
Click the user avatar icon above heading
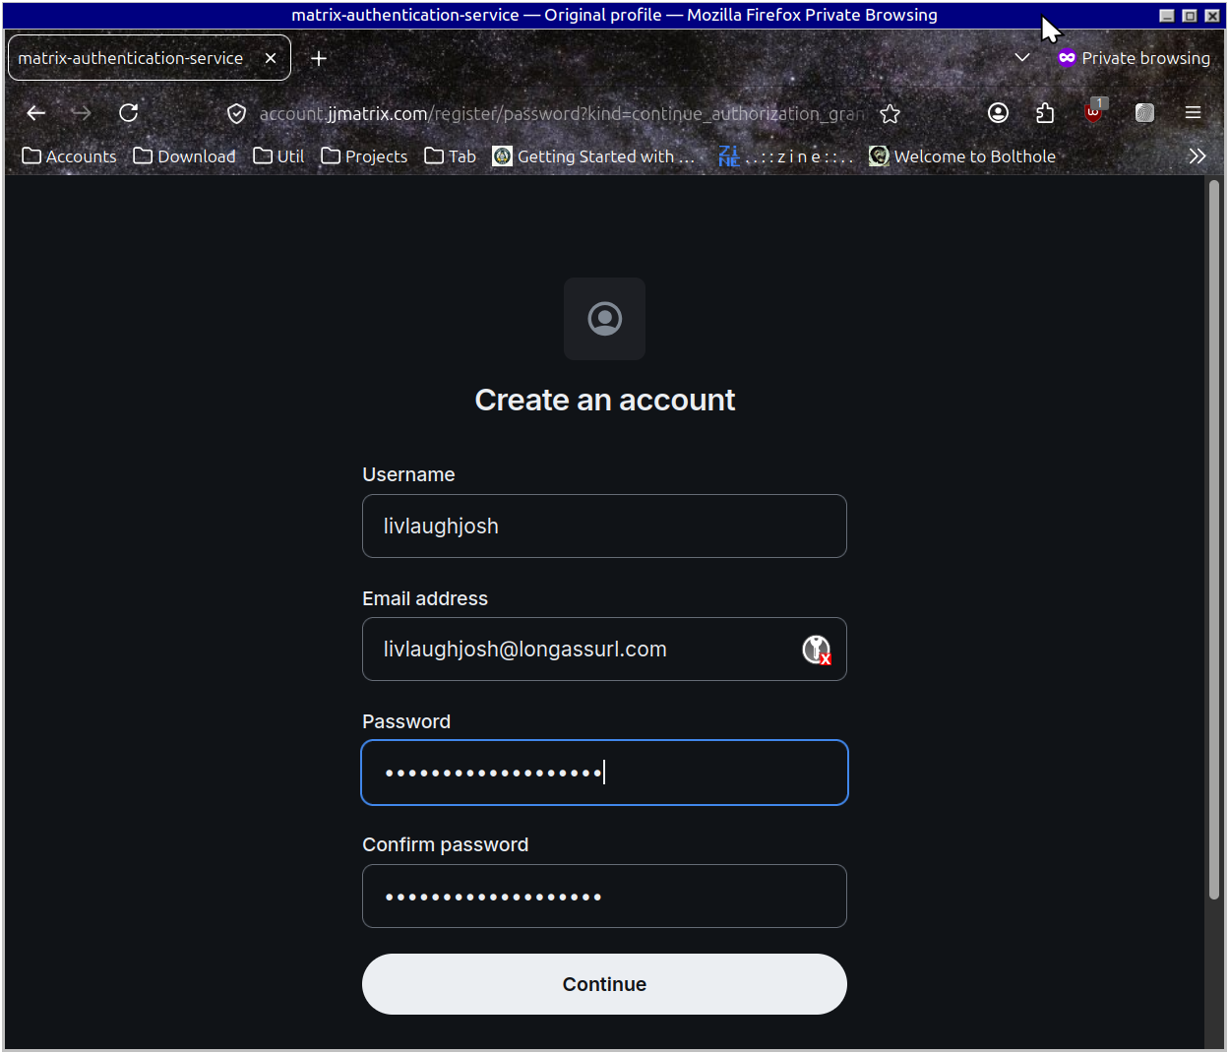pos(604,319)
